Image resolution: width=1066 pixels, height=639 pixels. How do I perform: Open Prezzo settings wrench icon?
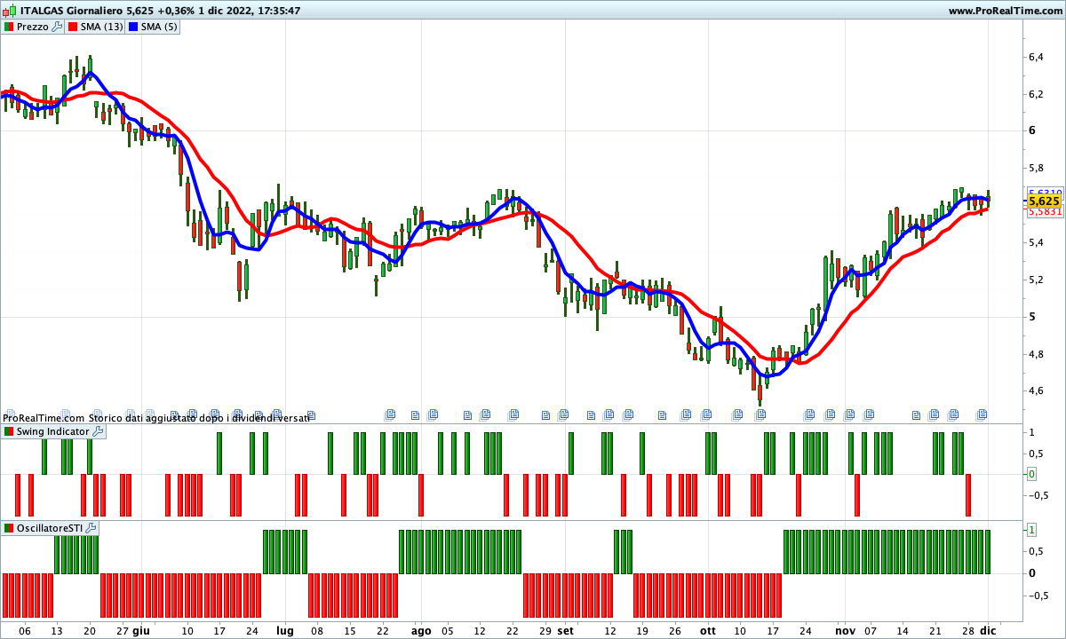(56, 27)
